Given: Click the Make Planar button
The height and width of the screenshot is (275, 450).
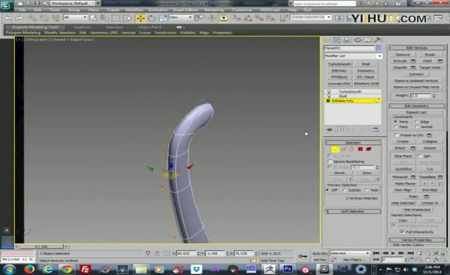Looking at the screenshot, I should [x=405, y=184].
